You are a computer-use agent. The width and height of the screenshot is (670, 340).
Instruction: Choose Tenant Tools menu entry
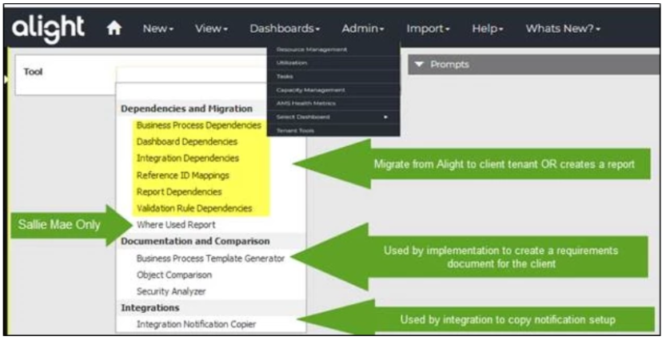tap(333, 131)
